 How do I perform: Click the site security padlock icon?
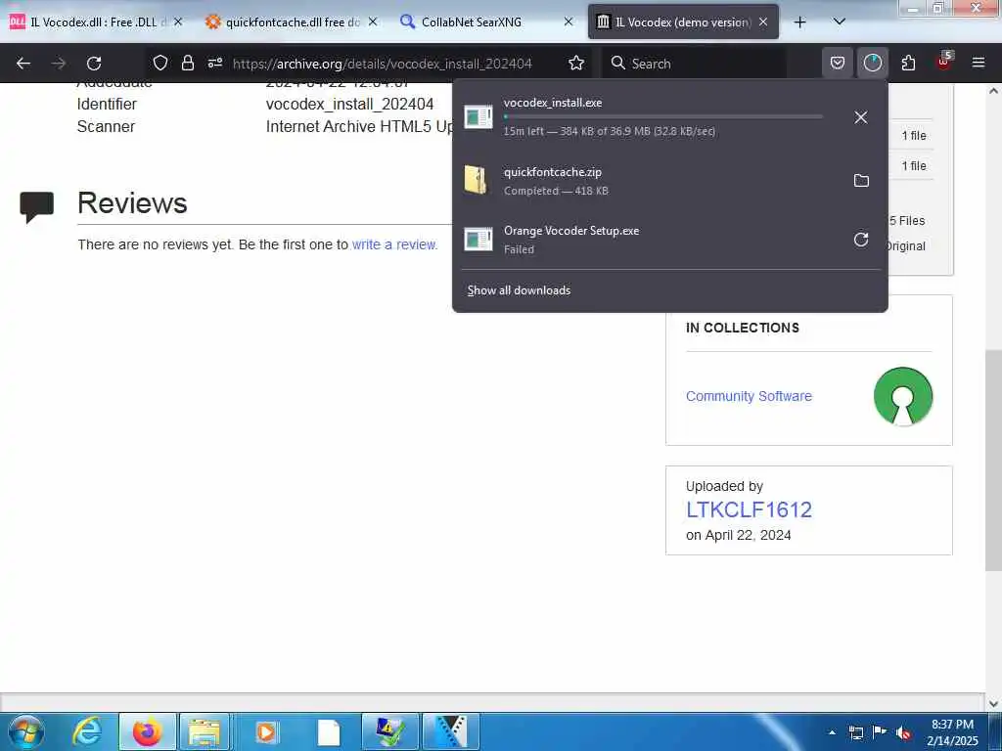[187, 63]
